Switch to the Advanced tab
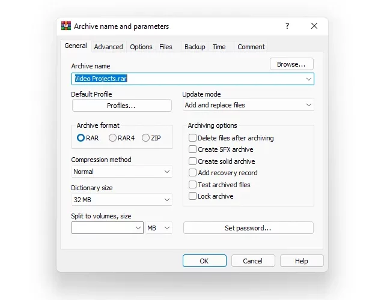 tap(109, 47)
